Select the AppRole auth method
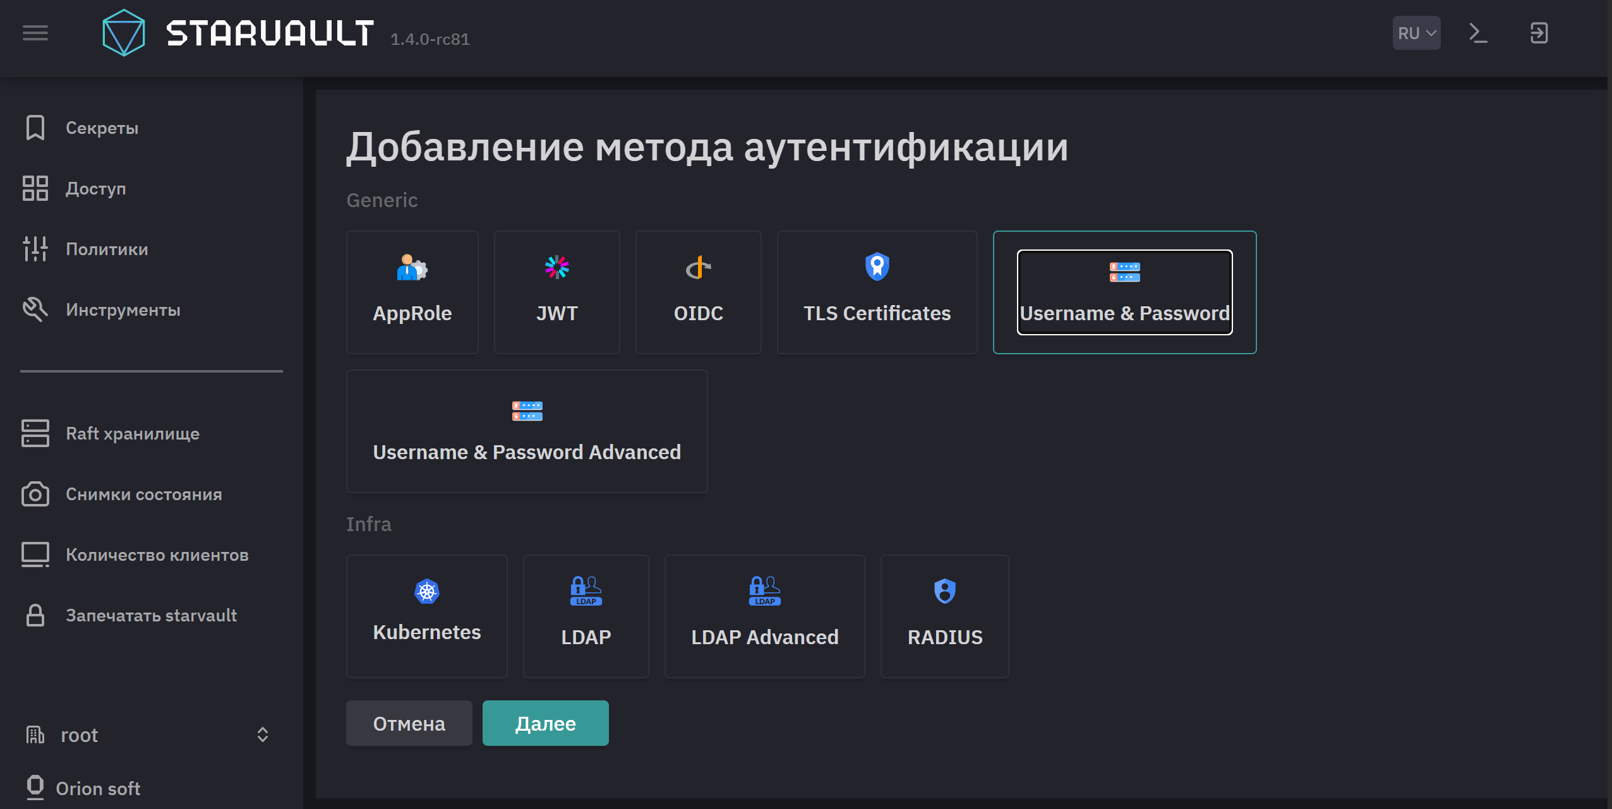Screen dimensions: 1612x809 (412, 292)
